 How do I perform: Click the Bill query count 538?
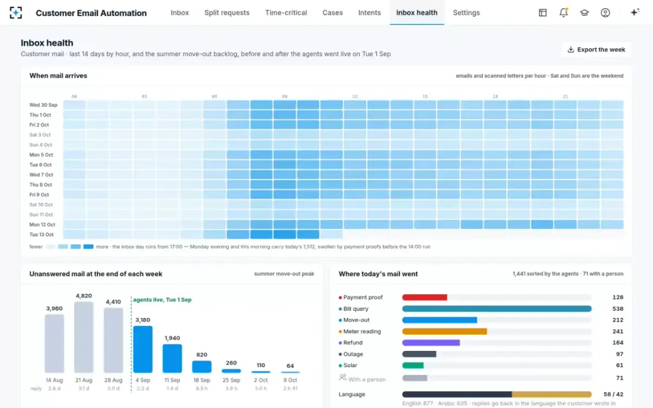point(618,309)
